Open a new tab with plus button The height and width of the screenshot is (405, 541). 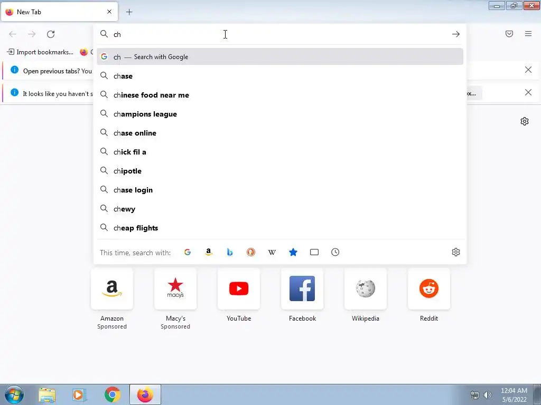129,12
